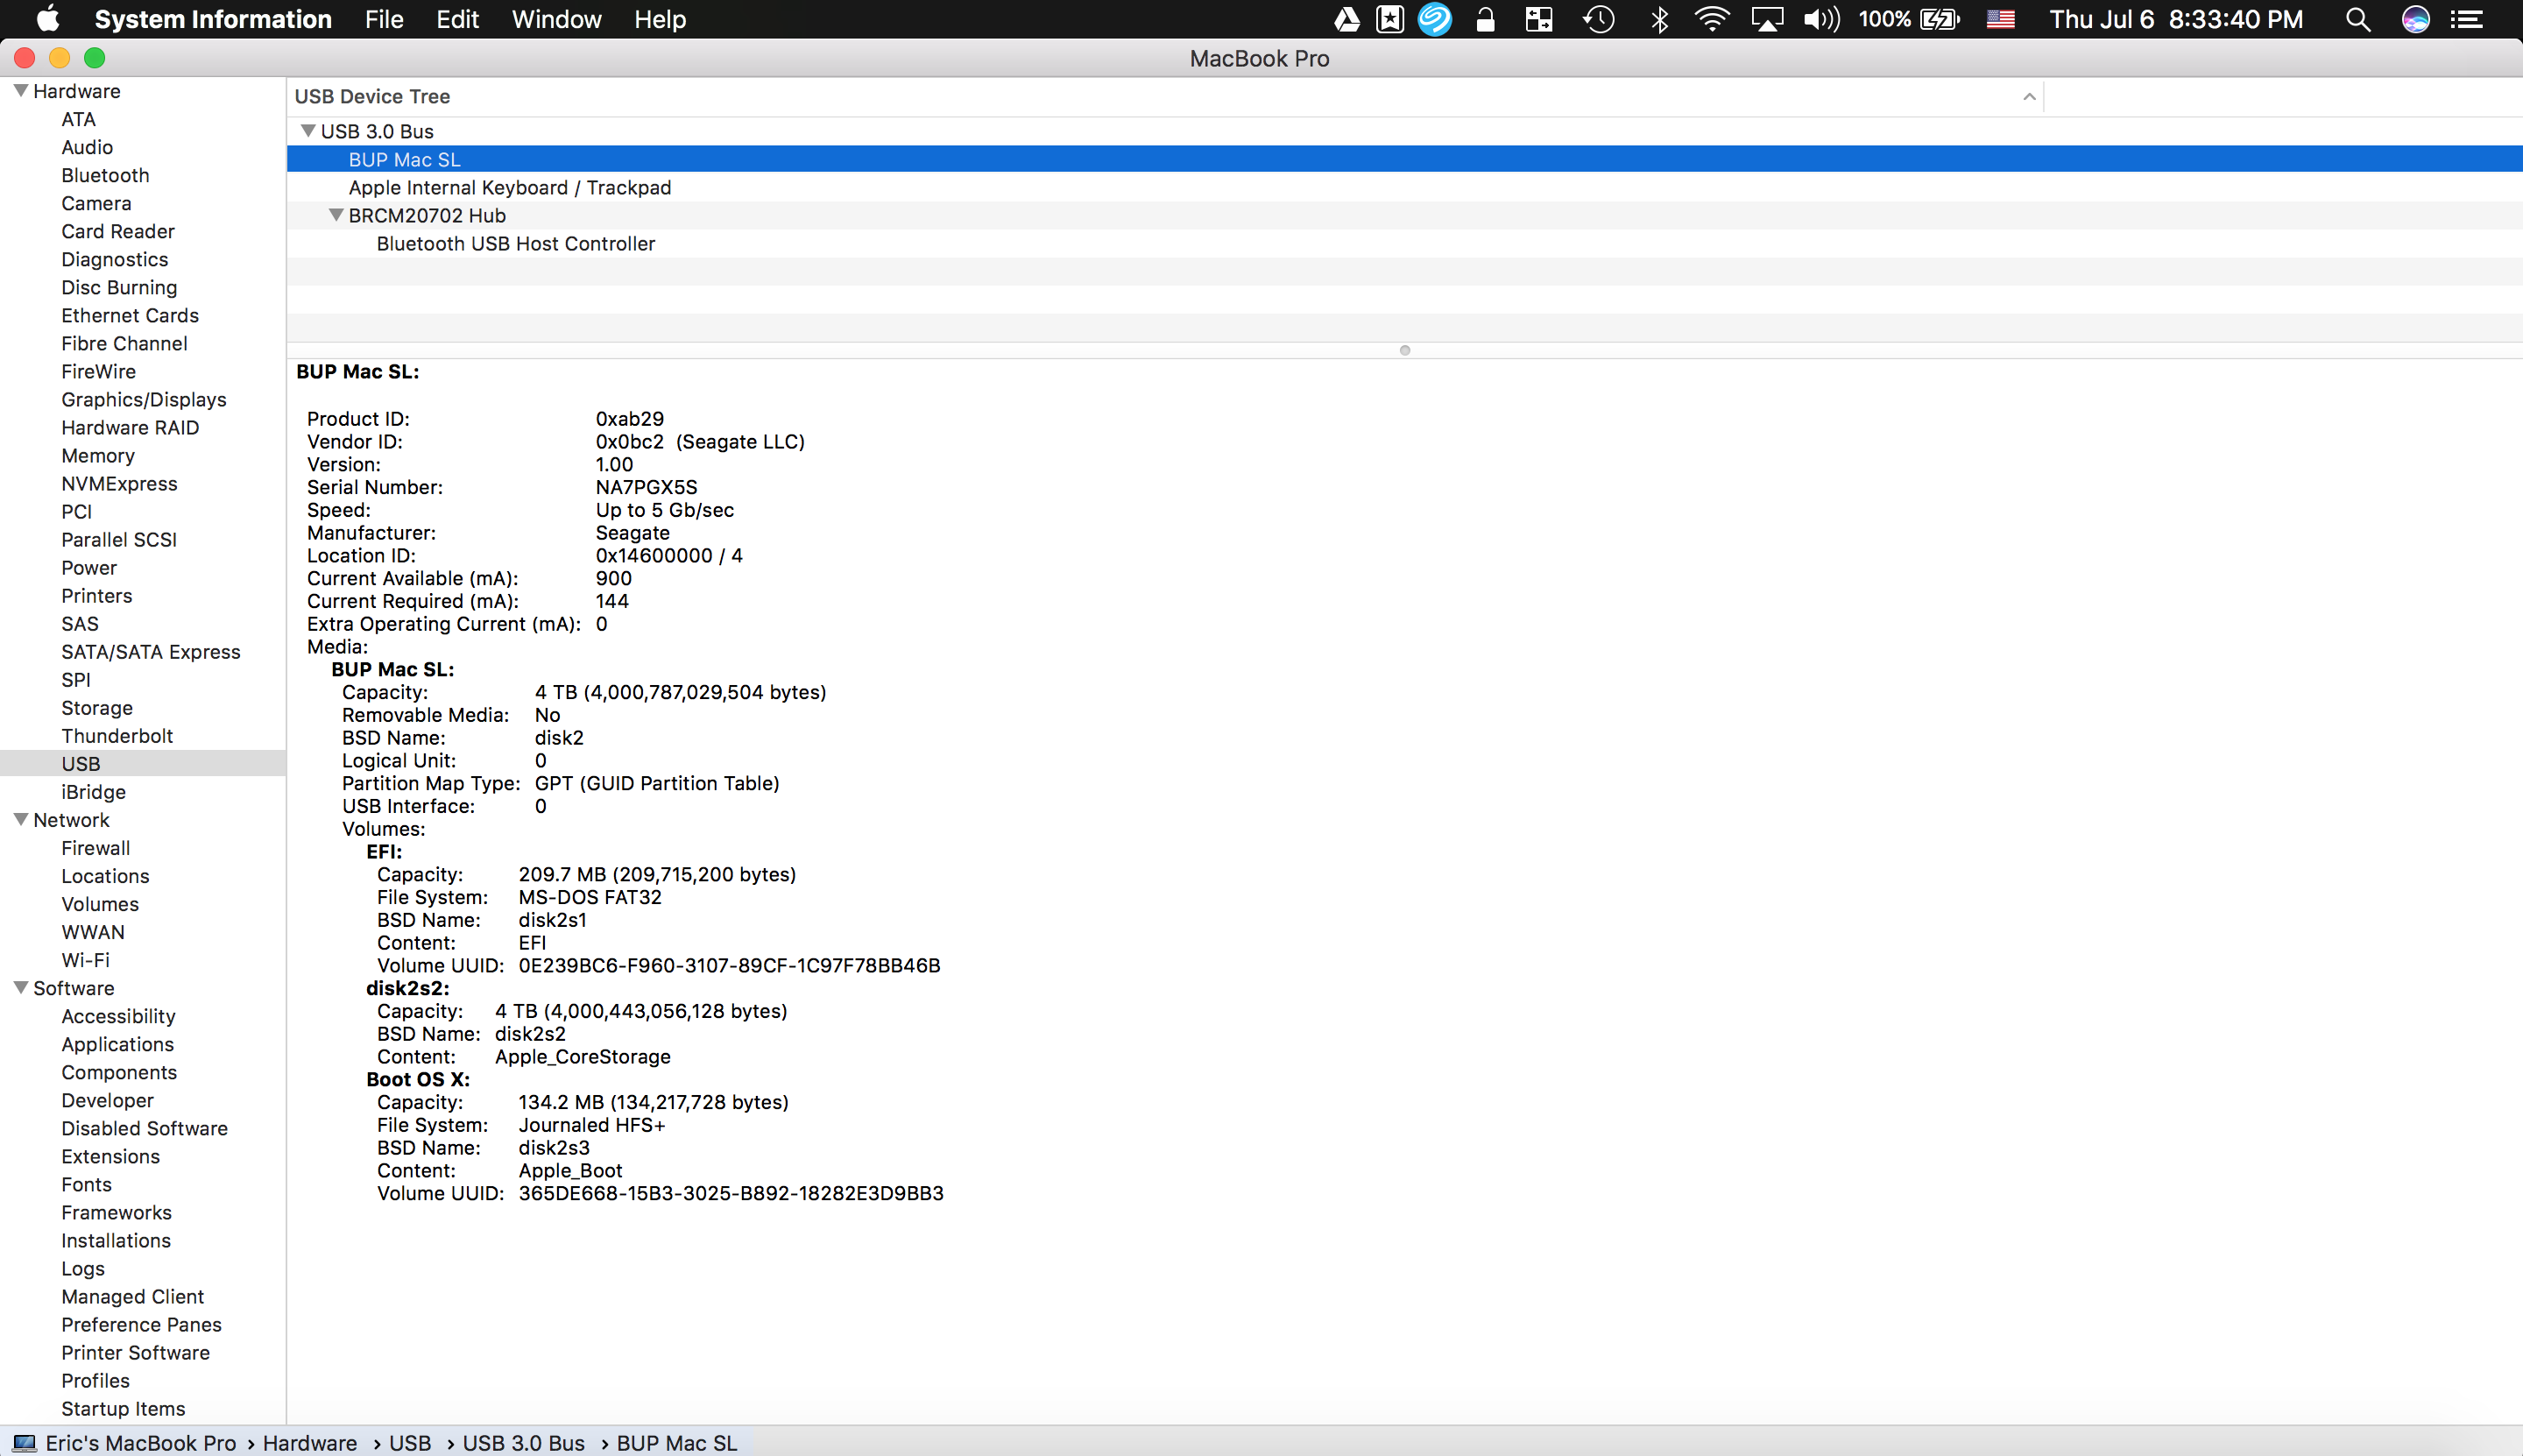This screenshot has width=2523, height=1456.
Task: Click the Google Drive menu bar icon
Action: 1346,20
